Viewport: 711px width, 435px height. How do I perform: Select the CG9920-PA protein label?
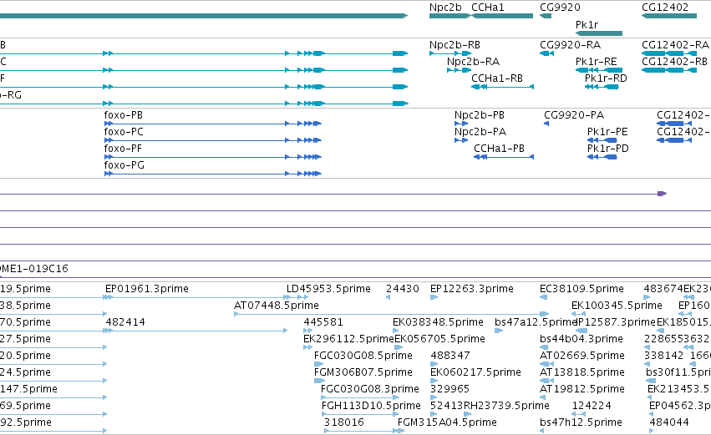tap(574, 115)
